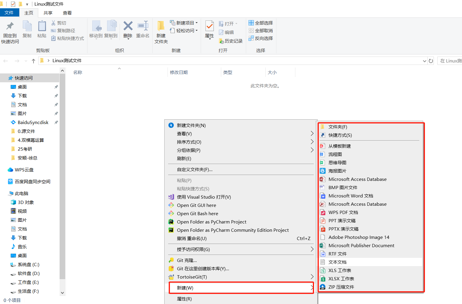
Task: Click the Up directory arrow
Action: pos(34,61)
